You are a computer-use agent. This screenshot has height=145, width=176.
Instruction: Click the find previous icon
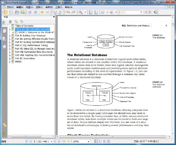145,12
